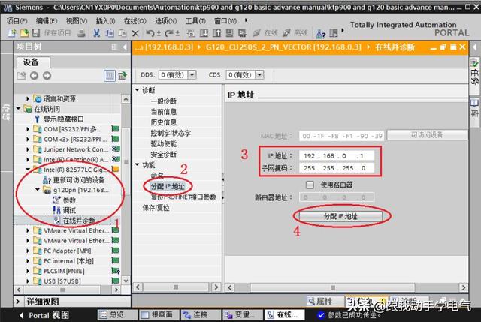481x322 pixels.
Task: Click the forward arrow in project tree toolbar
Action: (x=47, y=75)
